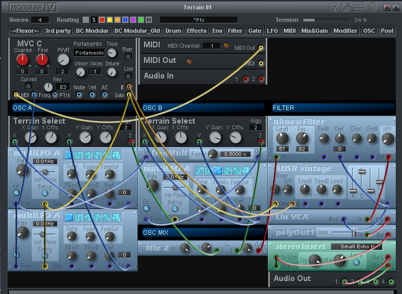
Task: Open the OSC module category
Action: tap(369, 31)
